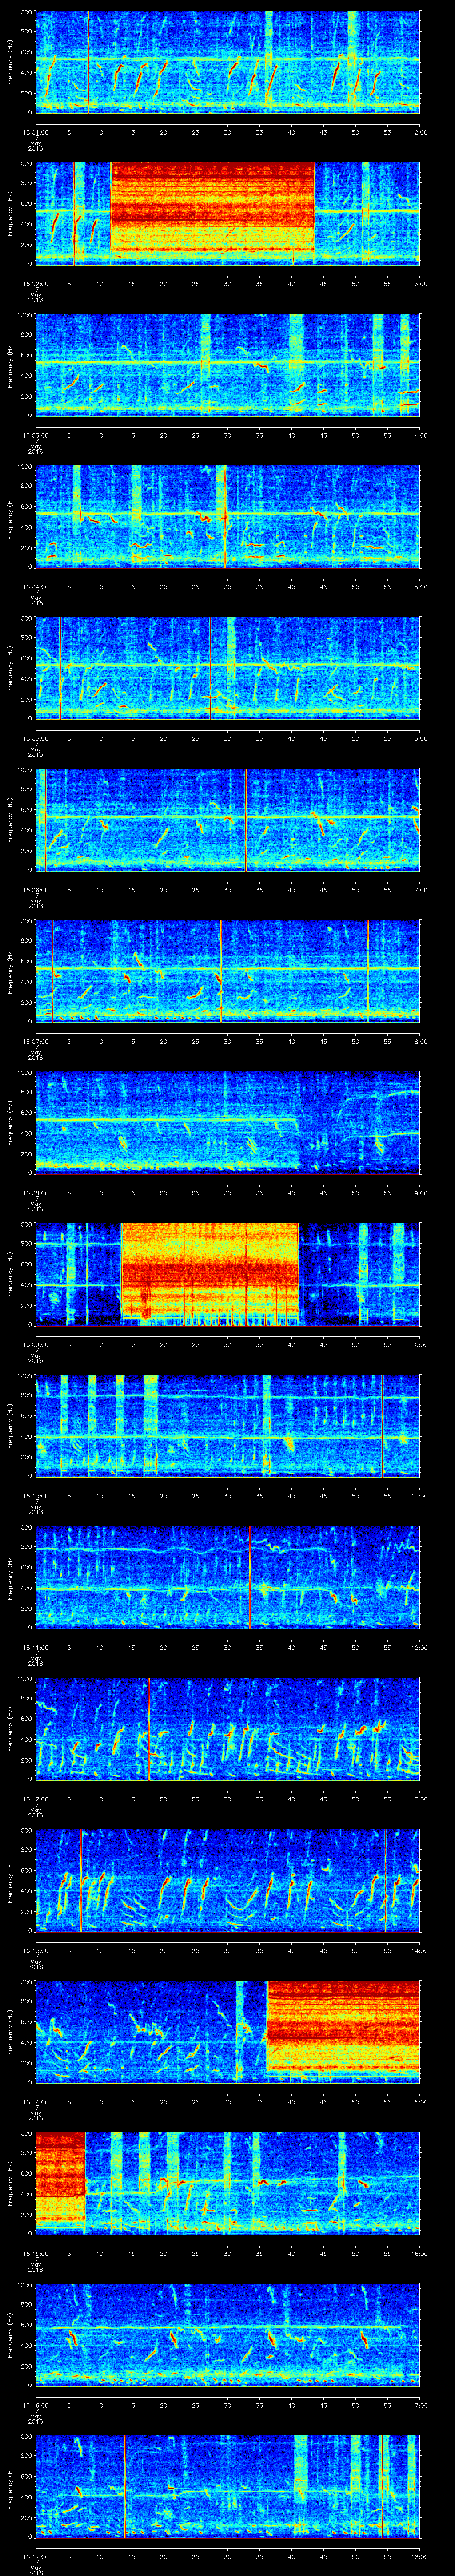
Task: View the spectrogram for minute 15:07:00
Action: point(228,971)
